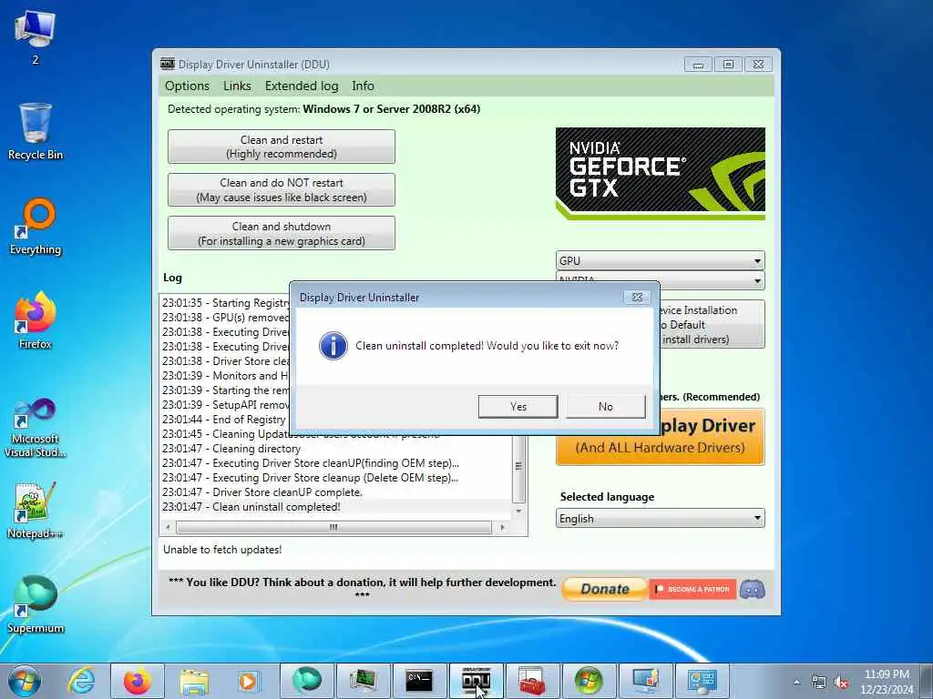Open the red toolbox taskbar icon
Image resolution: width=933 pixels, height=699 pixels.
click(x=532, y=681)
